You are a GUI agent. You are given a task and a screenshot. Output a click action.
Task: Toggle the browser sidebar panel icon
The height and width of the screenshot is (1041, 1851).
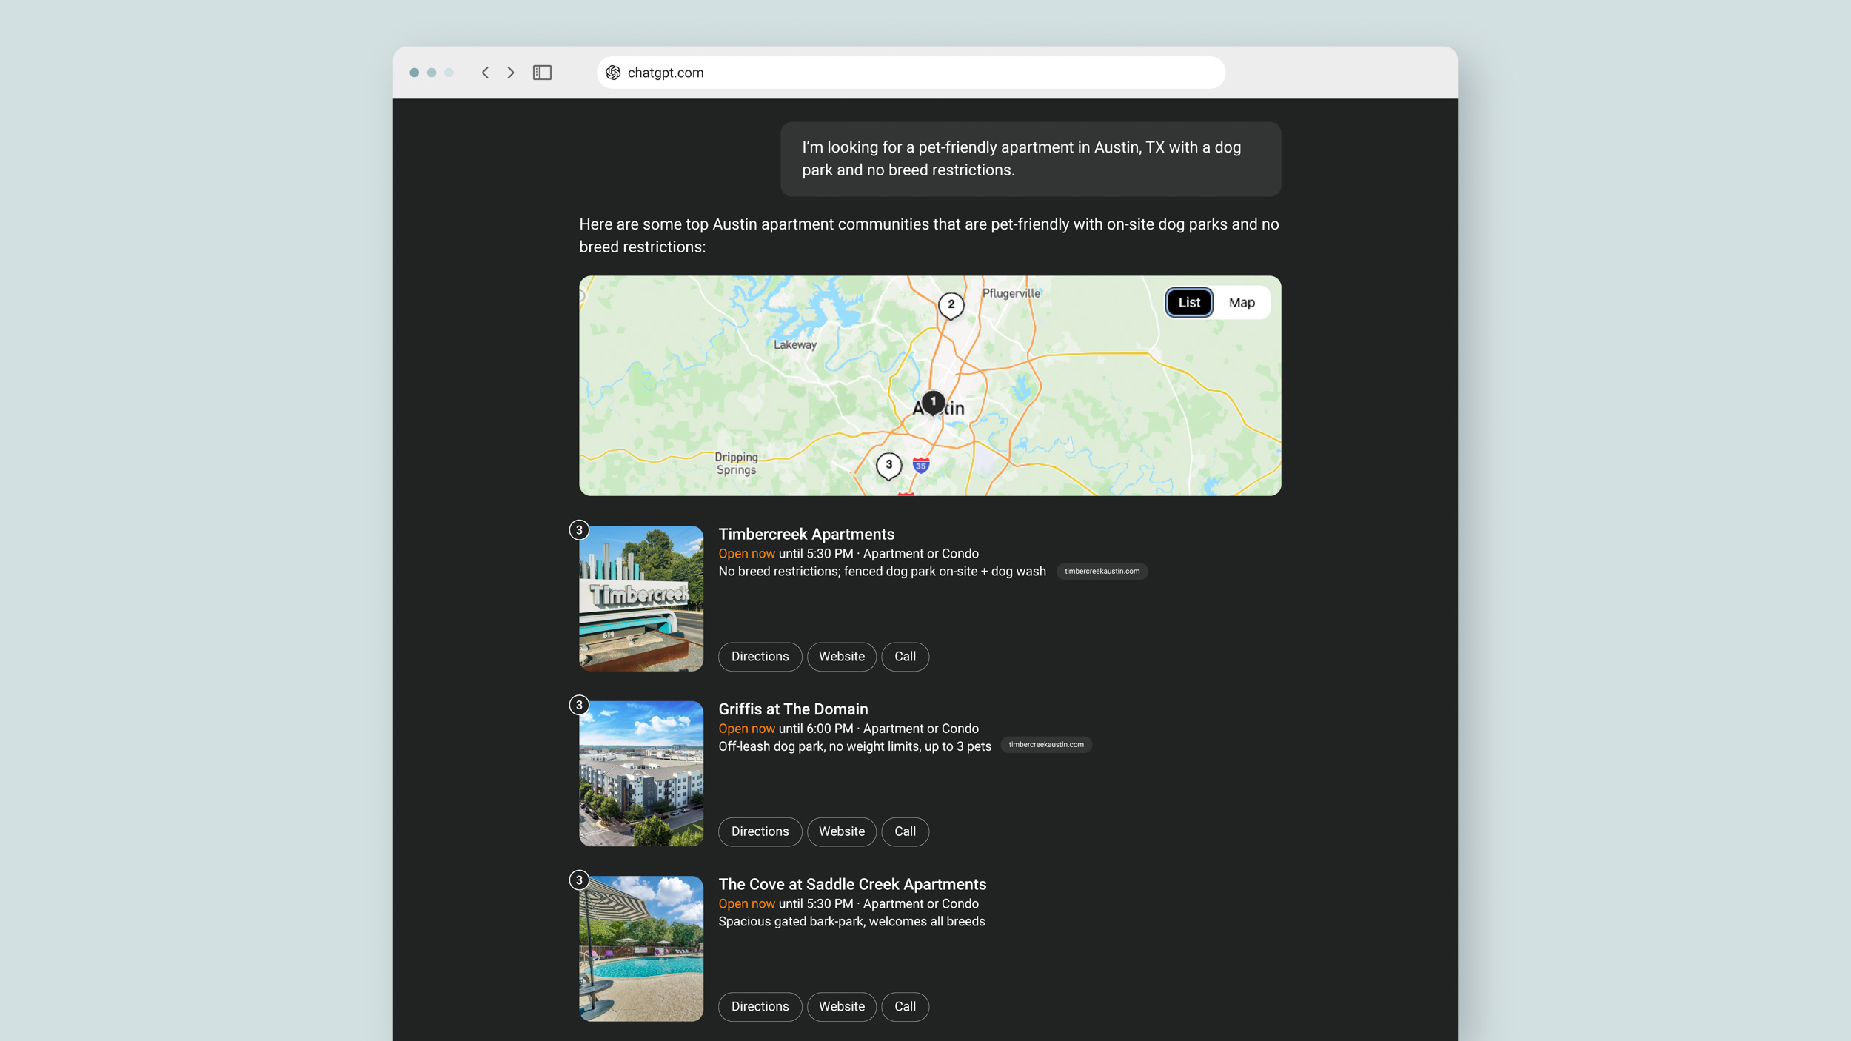point(543,73)
